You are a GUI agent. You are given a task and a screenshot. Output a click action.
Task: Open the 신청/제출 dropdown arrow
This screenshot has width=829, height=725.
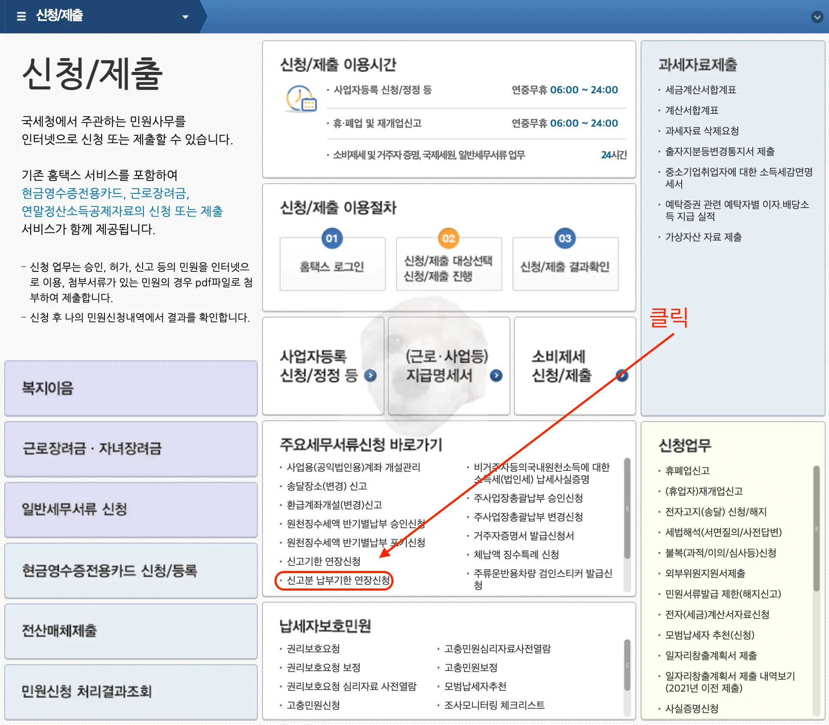point(185,16)
